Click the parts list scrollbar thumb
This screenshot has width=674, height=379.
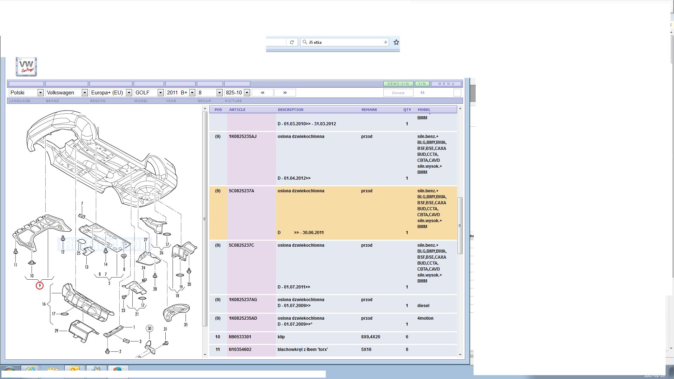(x=460, y=225)
